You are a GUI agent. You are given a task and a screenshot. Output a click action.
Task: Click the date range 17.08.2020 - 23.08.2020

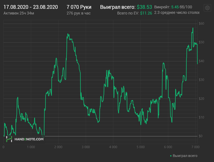(x=31, y=7)
